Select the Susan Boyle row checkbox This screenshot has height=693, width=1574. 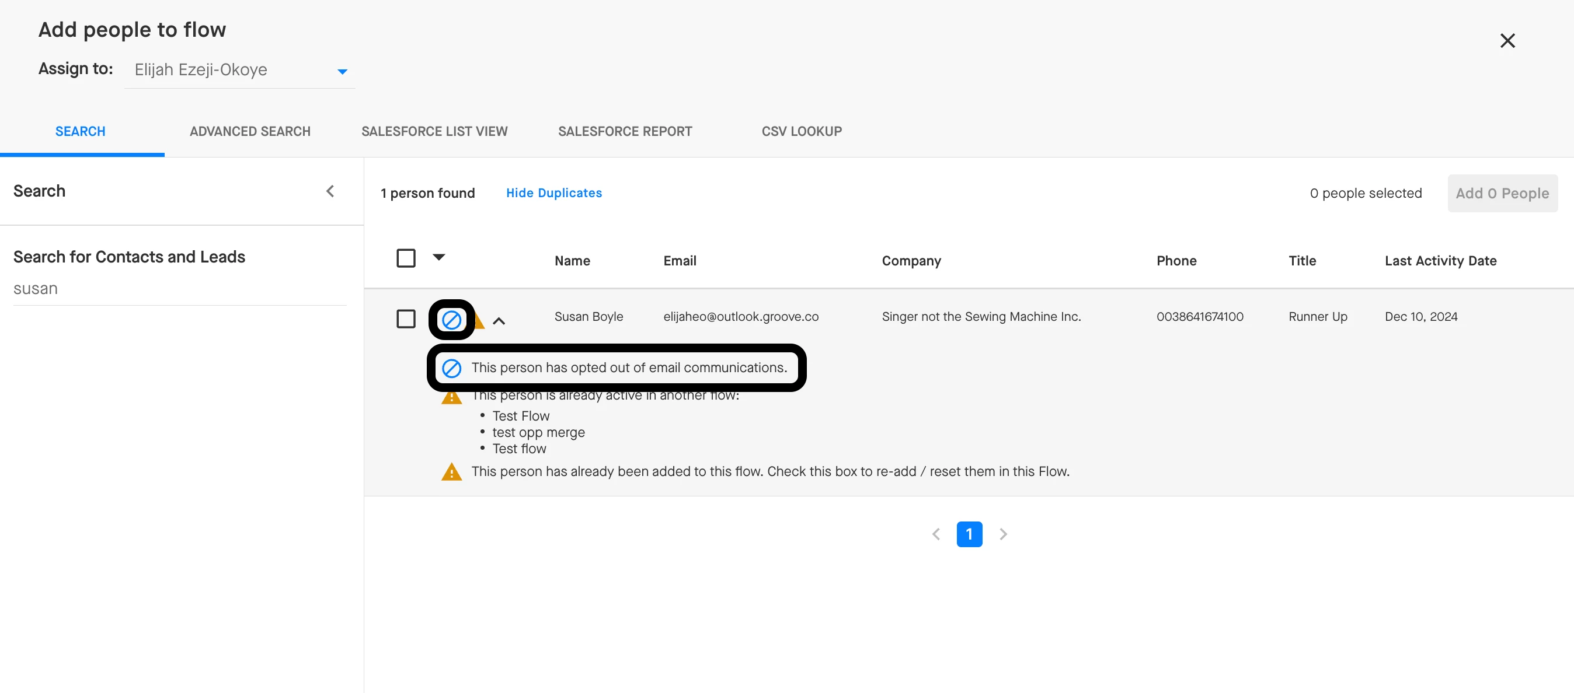pos(406,318)
